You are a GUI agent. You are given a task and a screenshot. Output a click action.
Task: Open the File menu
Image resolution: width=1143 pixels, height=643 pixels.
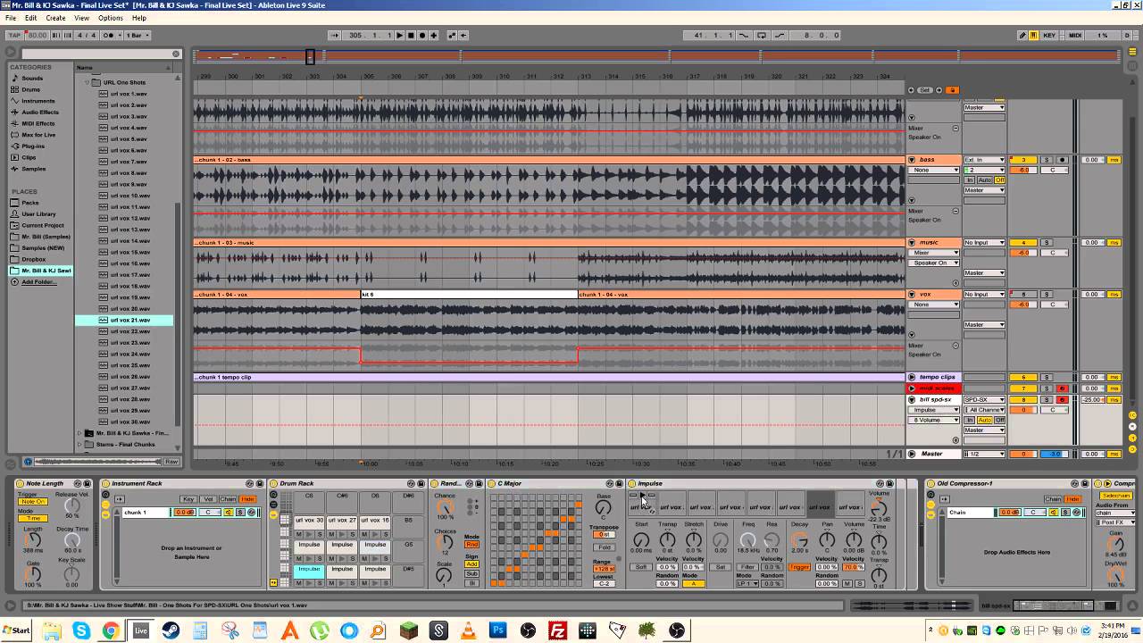pos(11,18)
